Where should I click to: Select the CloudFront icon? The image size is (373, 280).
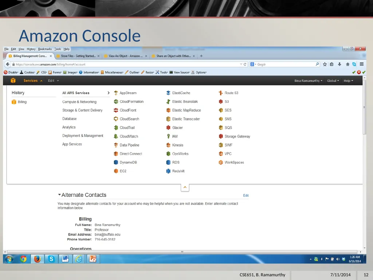(x=116, y=110)
